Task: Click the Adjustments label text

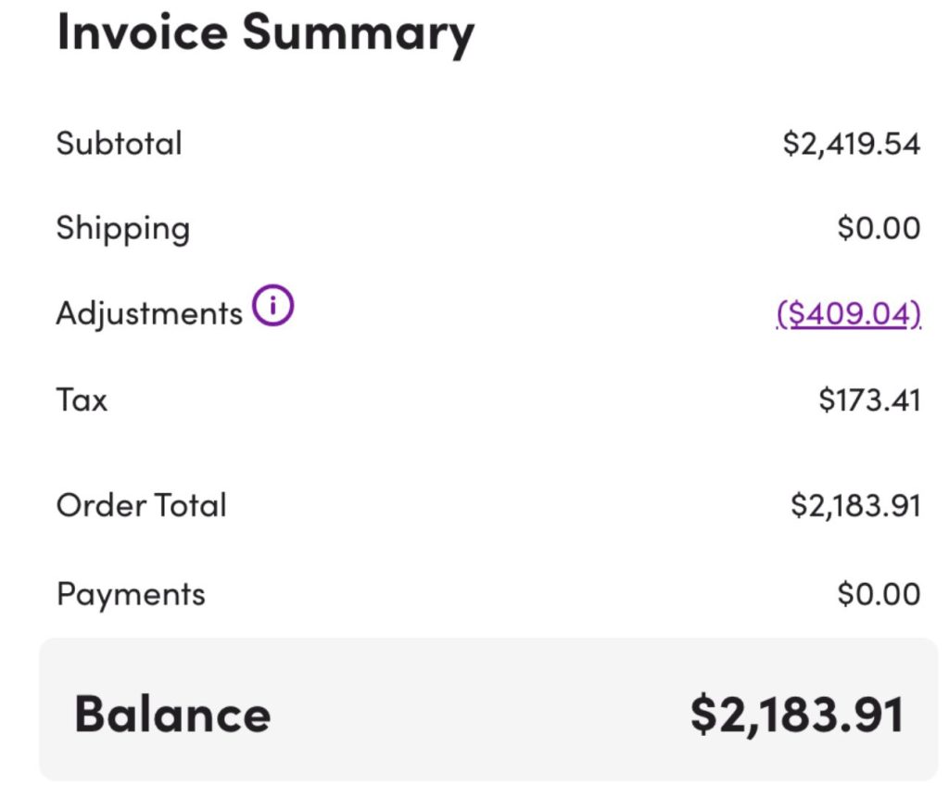Action: tap(149, 313)
